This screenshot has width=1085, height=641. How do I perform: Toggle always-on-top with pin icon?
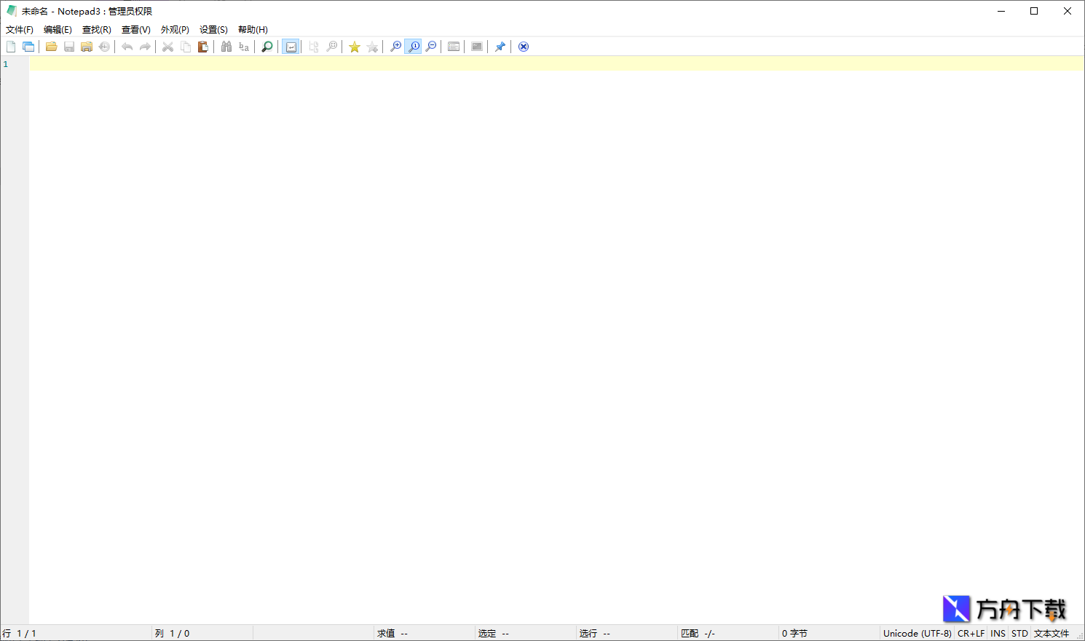click(x=500, y=46)
